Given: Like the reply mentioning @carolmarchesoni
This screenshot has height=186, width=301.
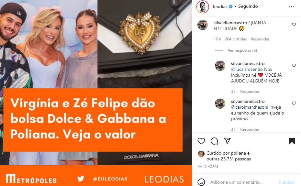Looking at the screenshot, I should point(294,103).
